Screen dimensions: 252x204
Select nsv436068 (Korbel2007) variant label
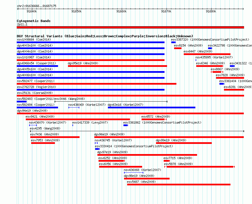click(142, 170)
